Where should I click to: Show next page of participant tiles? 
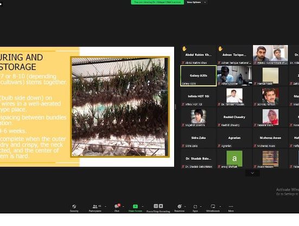[252, 173]
